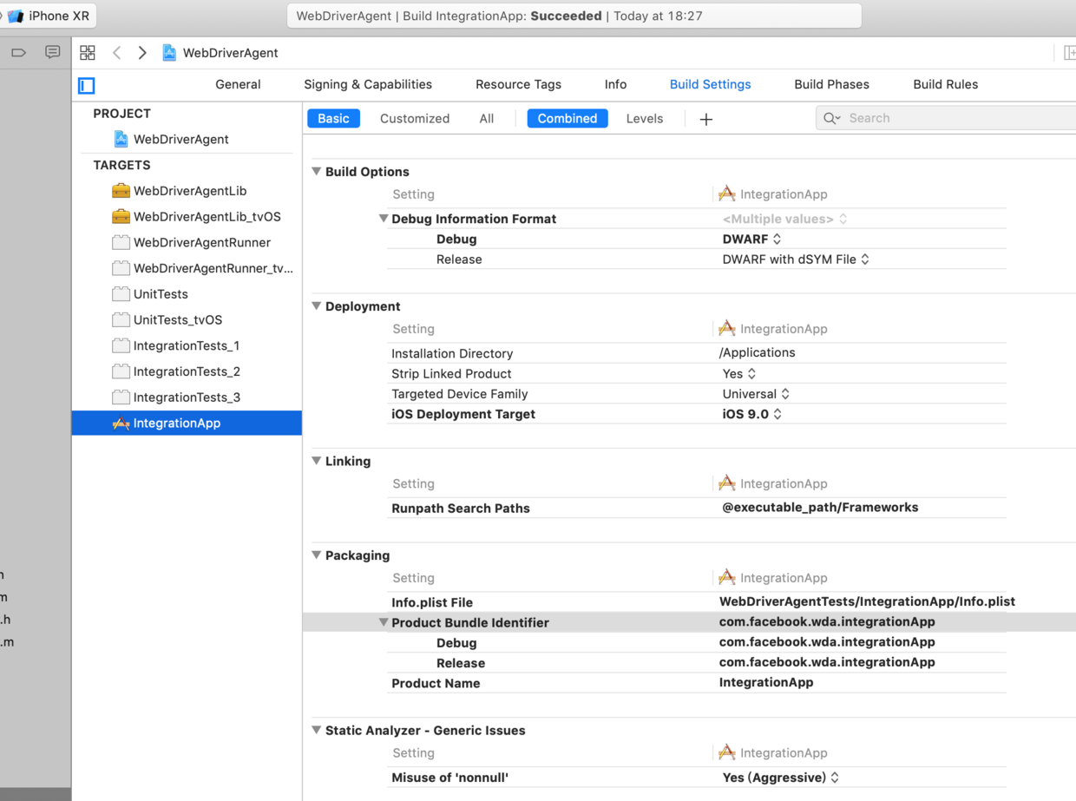Screen dimensions: 1076x801
Task: Toggle the targets list sidebar icon
Action: point(86,85)
